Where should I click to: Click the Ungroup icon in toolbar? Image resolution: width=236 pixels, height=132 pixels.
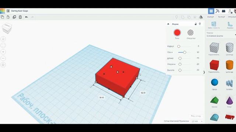pyautogui.click(x=189, y=17)
